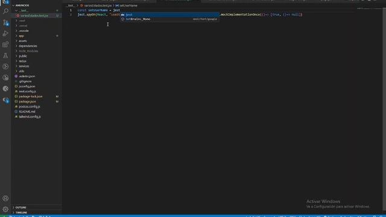
Task: Expand the services folder
Action: click(24, 66)
